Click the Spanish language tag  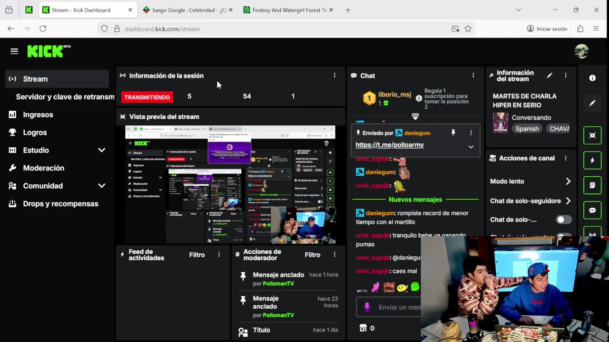527,129
